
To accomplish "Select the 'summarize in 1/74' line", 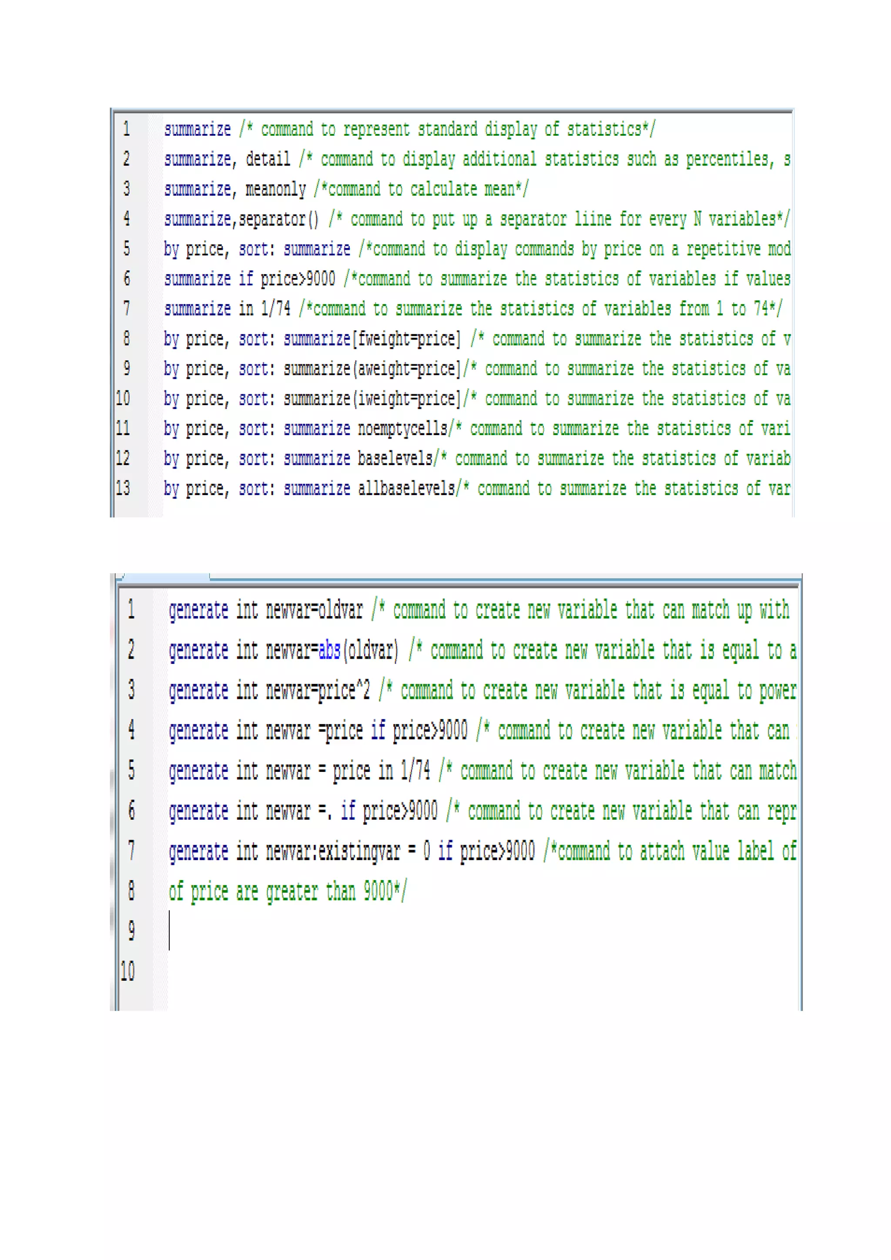I will (473, 309).
